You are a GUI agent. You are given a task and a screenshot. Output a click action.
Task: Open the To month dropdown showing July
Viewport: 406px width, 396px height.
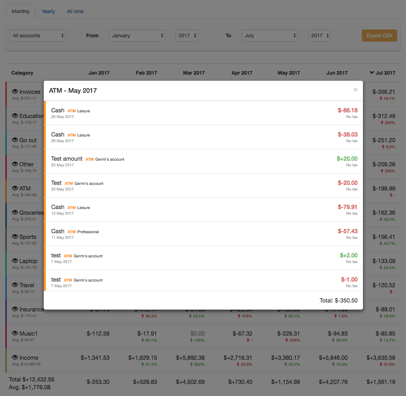point(269,36)
